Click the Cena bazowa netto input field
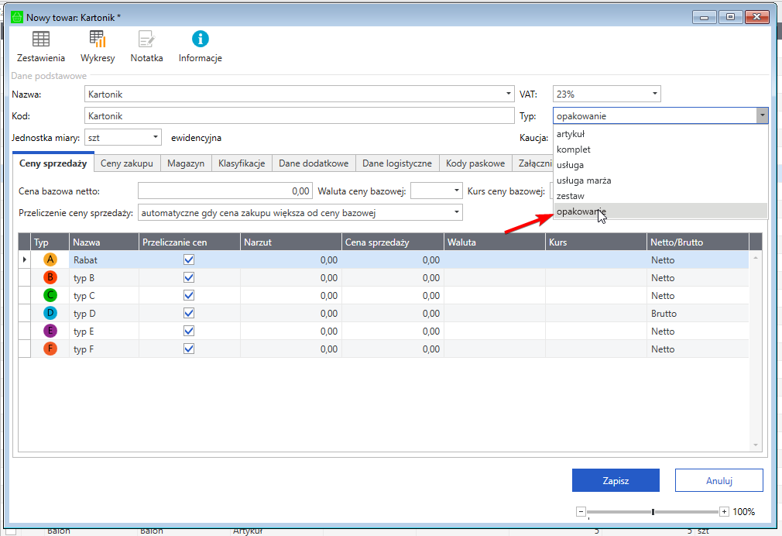 [225, 191]
